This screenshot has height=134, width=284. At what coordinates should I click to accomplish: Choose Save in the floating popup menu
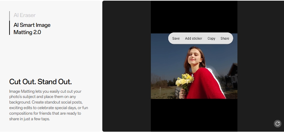click(176, 38)
